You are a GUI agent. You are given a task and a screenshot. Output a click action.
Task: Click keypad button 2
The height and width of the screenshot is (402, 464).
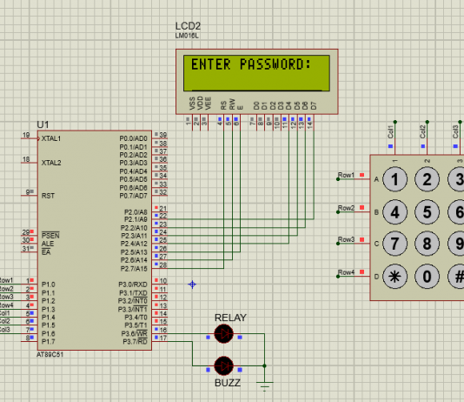click(427, 179)
